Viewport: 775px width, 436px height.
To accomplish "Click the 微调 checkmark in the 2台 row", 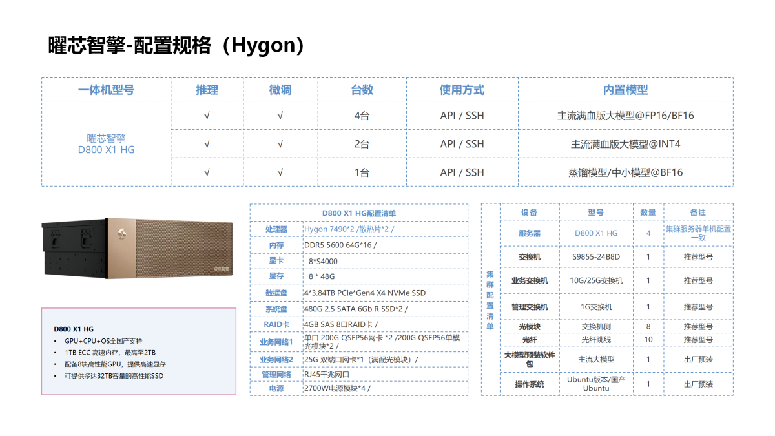I will point(280,144).
